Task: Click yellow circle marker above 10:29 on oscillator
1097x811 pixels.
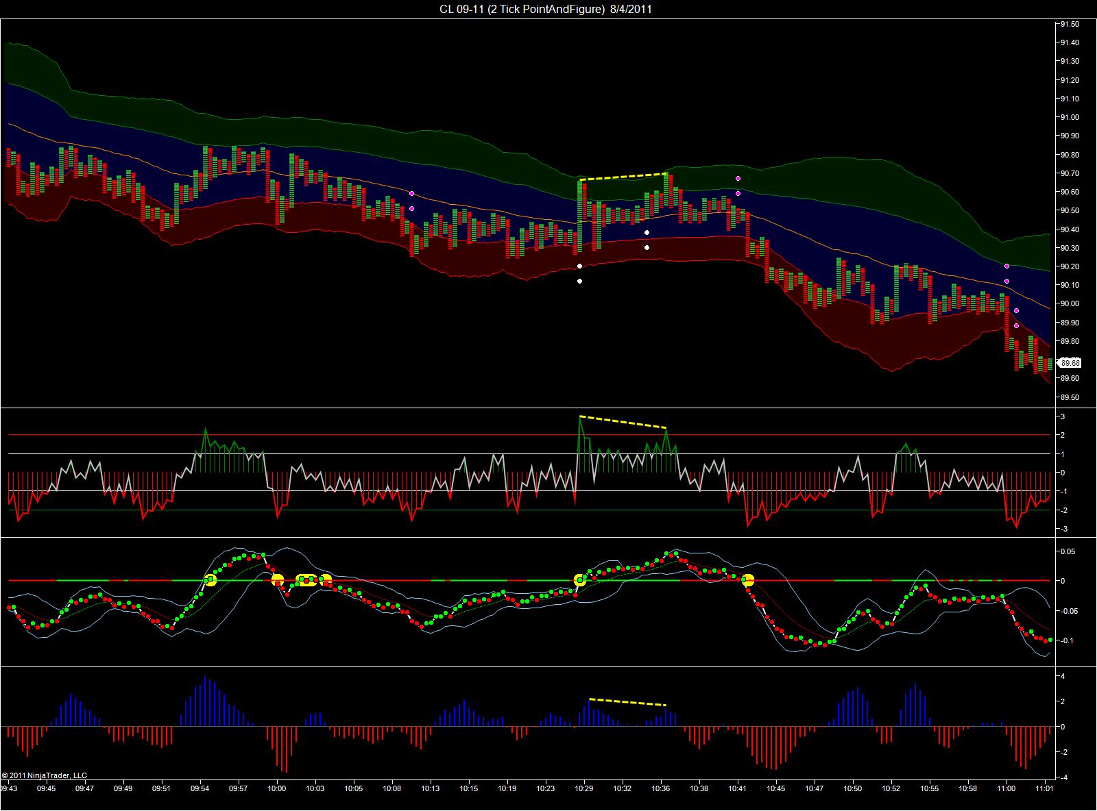Action: (x=580, y=581)
